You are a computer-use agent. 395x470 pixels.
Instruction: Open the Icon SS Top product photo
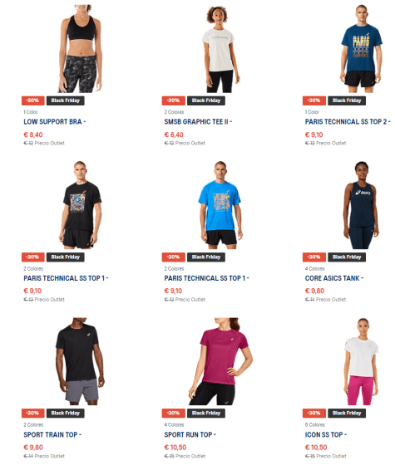click(362, 361)
